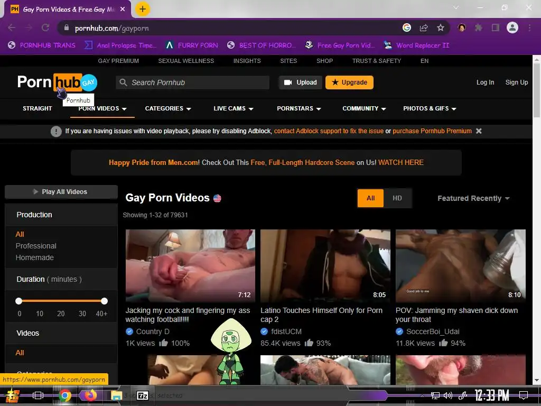
Task: Expand the LIVE CAMS dropdown
Action: click(x=234, y=108)
